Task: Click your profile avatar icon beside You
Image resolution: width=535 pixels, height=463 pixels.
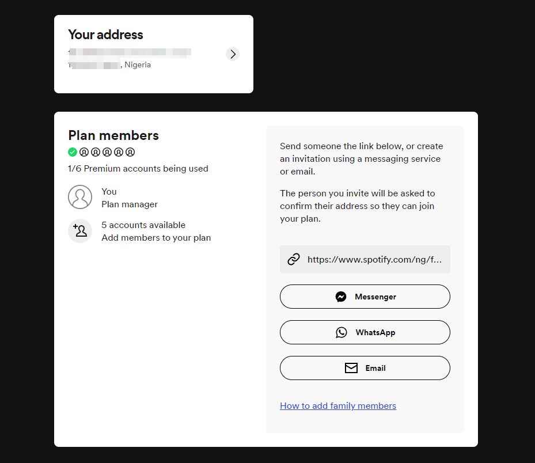Action: coord(80,197)
